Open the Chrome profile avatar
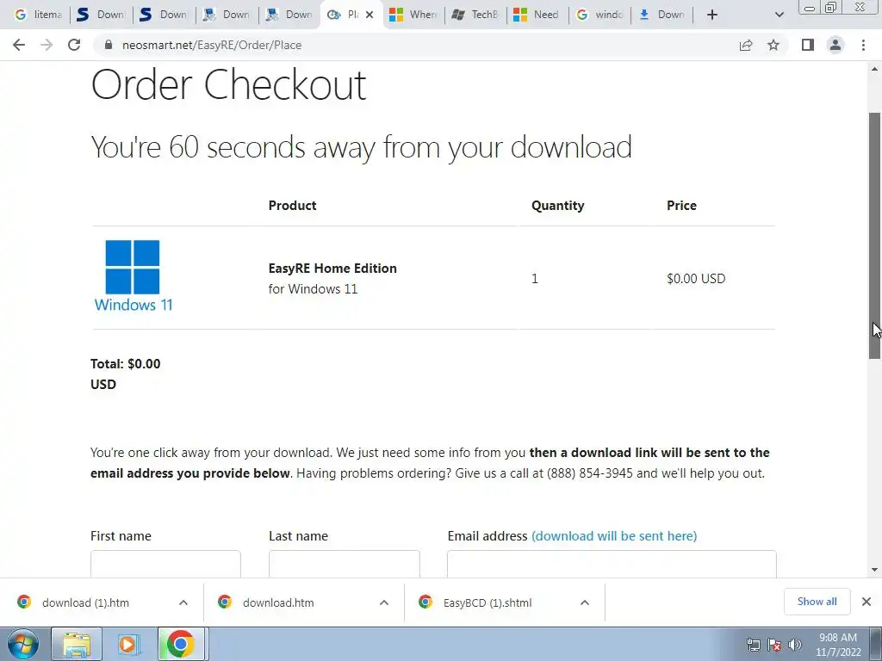The height and width of the screenshot is (661, 882). [835, 45]
